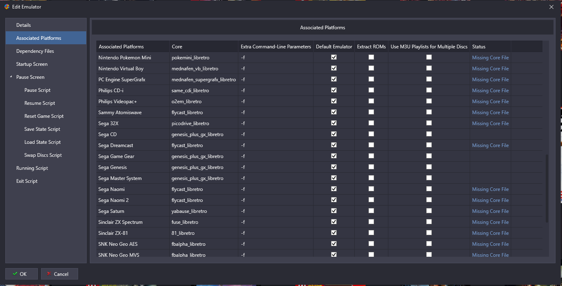This screenshot has height=286, width=562.
Task: Enable Extract ROMs for Sega 32X
Action: tap(371, 123)
